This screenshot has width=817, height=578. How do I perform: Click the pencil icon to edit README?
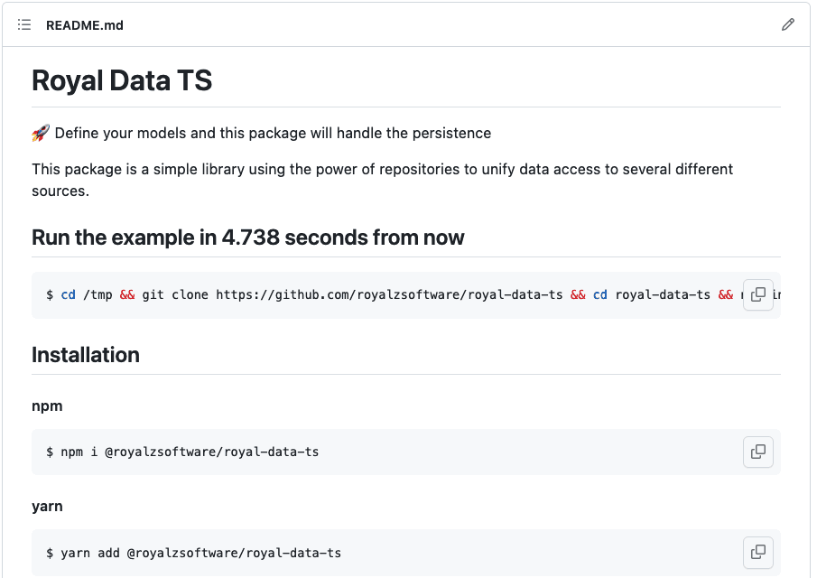pos(788,24)
